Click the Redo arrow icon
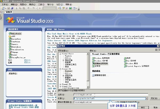Image resolution: width=160 pixels, height=109 pixels. 34,8
